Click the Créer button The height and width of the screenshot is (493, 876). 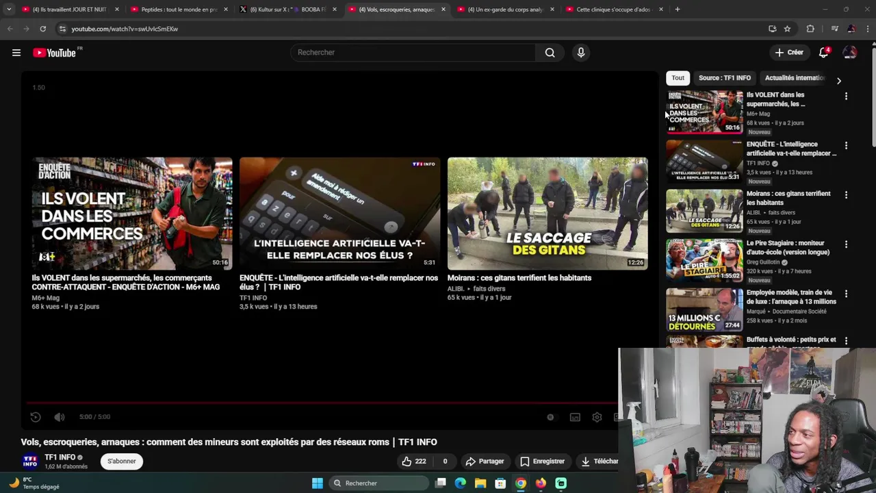[789, 53]
